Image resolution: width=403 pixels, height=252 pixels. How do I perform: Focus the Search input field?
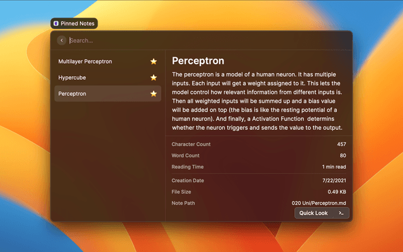click(189, 40)
